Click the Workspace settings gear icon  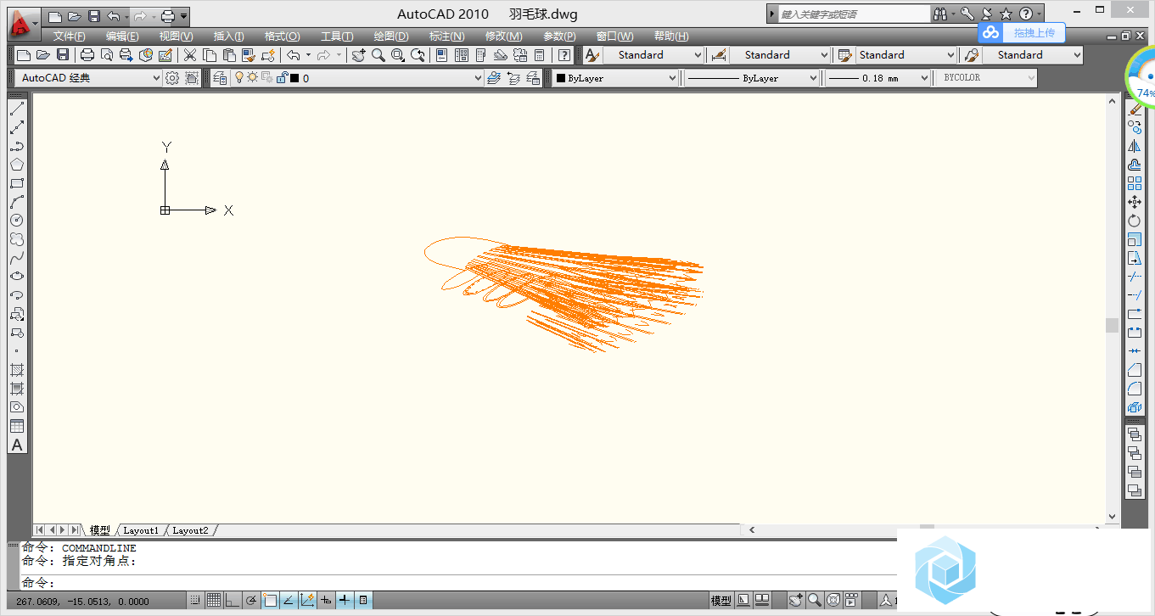click(x=172, y=78)
